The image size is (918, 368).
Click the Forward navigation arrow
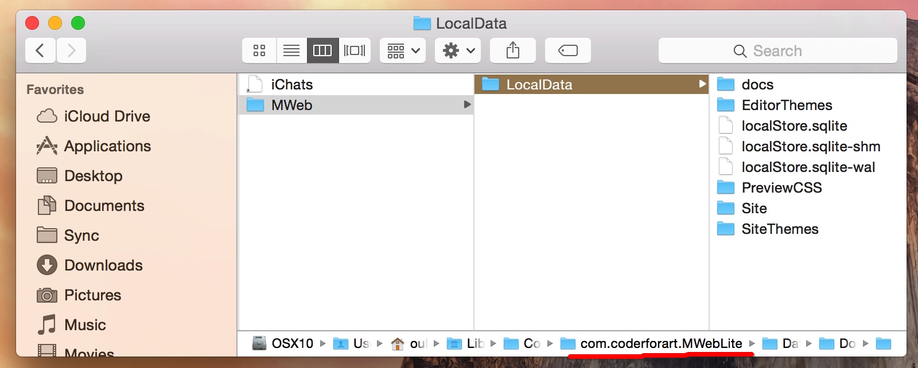pyautogui.click(x=71, y=50)
